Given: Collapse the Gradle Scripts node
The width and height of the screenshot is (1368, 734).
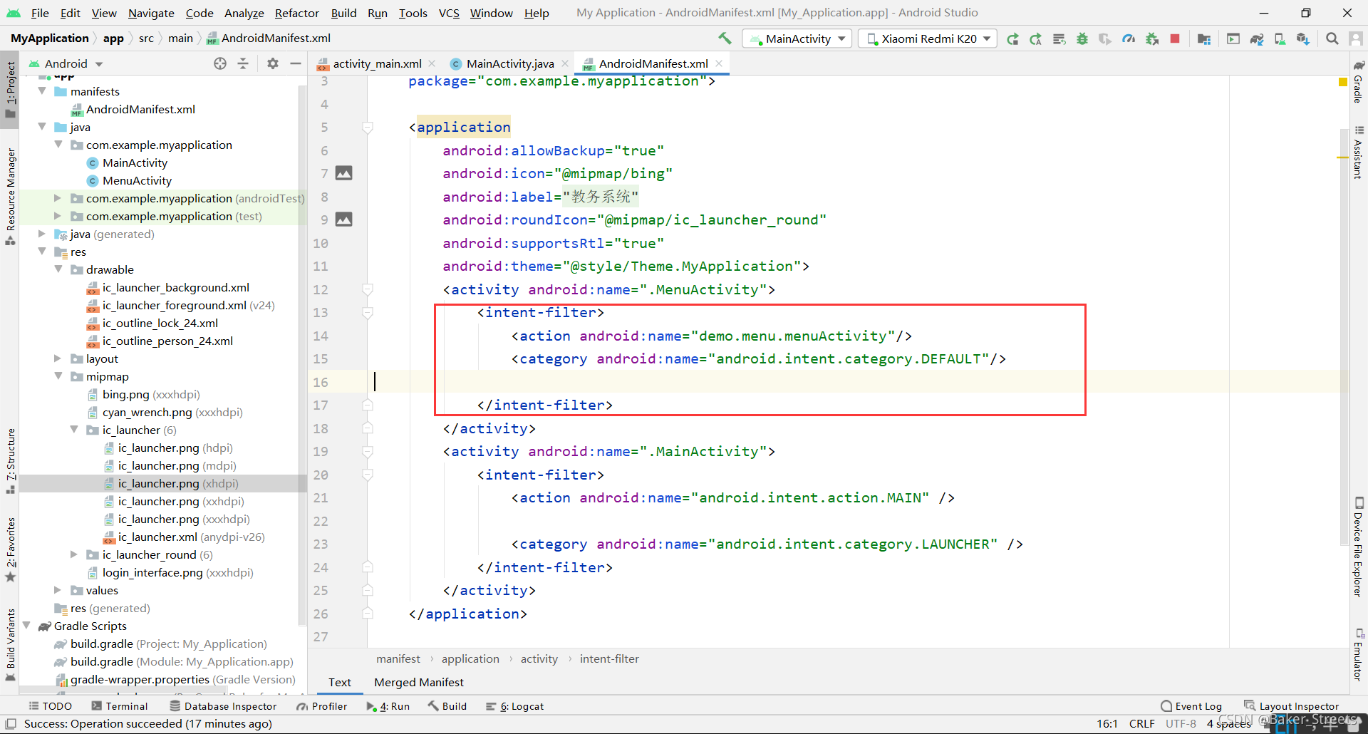Looking at the screenshot, I should pyautogui.click(x=26, y=626).
